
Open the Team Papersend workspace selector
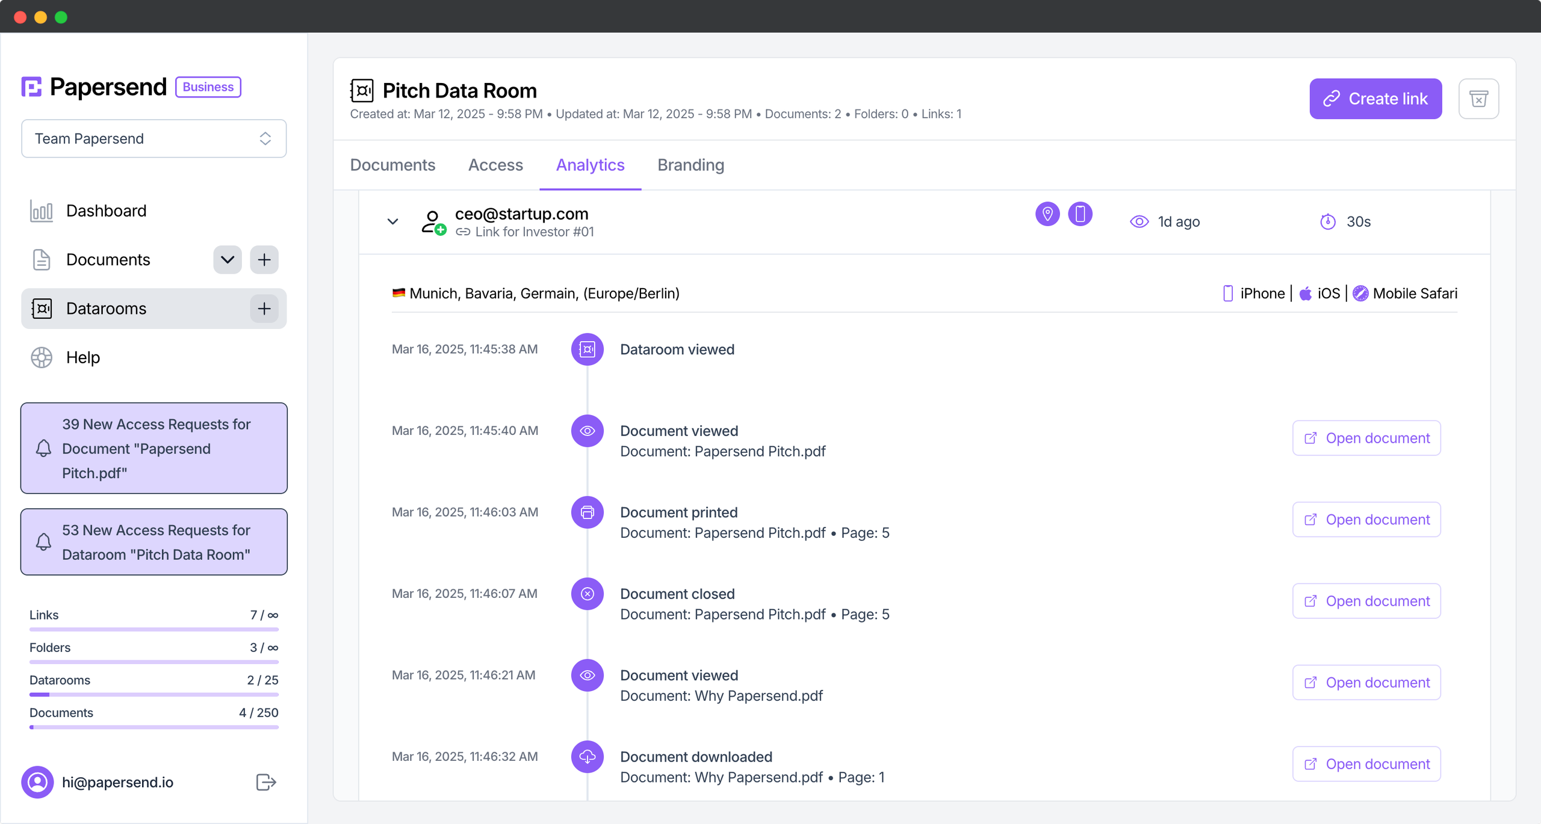tap(153, 138)
